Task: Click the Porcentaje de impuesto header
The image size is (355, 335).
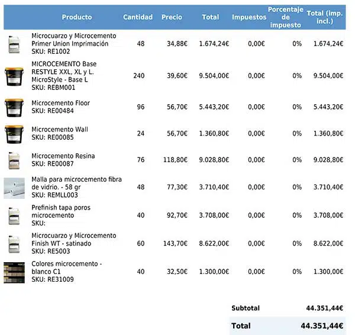Action: click(x=285, y=18)
